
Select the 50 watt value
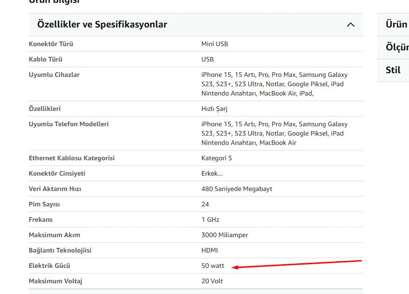[213, 266]
